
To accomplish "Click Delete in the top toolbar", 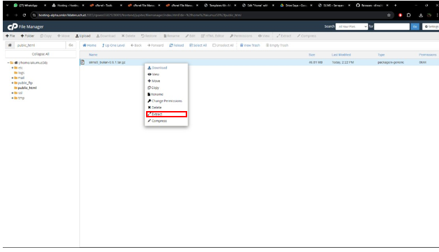I will pyautogui.click(x=128, y=36).
